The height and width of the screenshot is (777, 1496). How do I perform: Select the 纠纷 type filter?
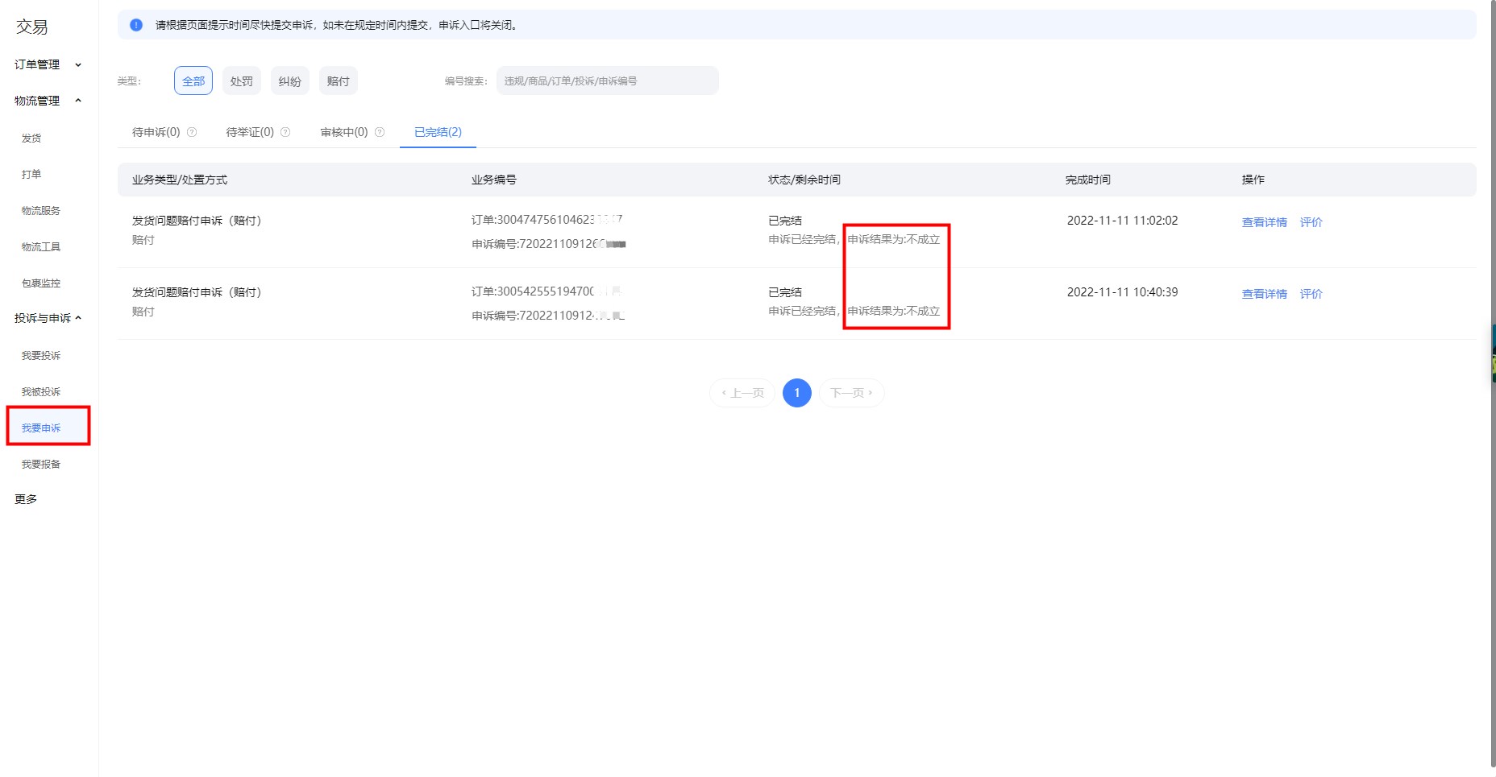click(x=289, y=80)
